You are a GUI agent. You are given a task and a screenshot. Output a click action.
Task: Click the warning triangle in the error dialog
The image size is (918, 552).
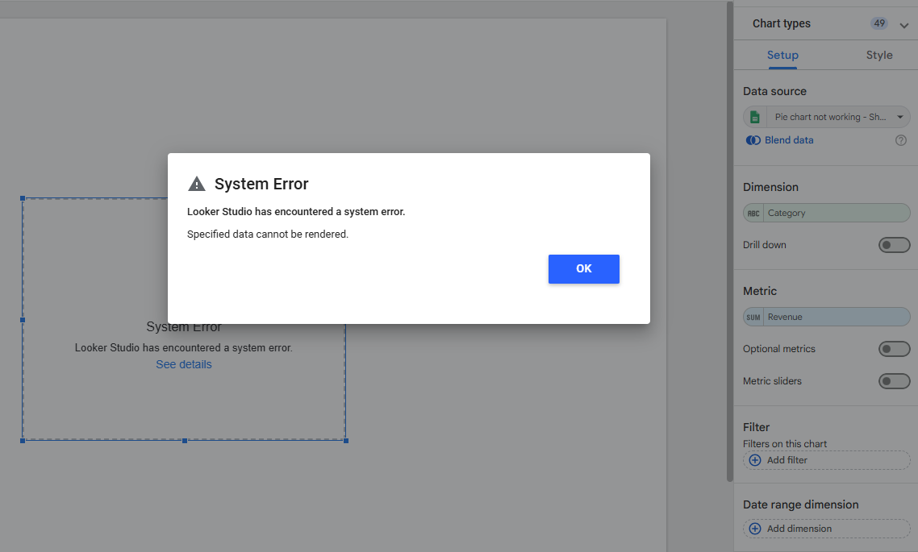pyautogui.click(x=197, y=183)
